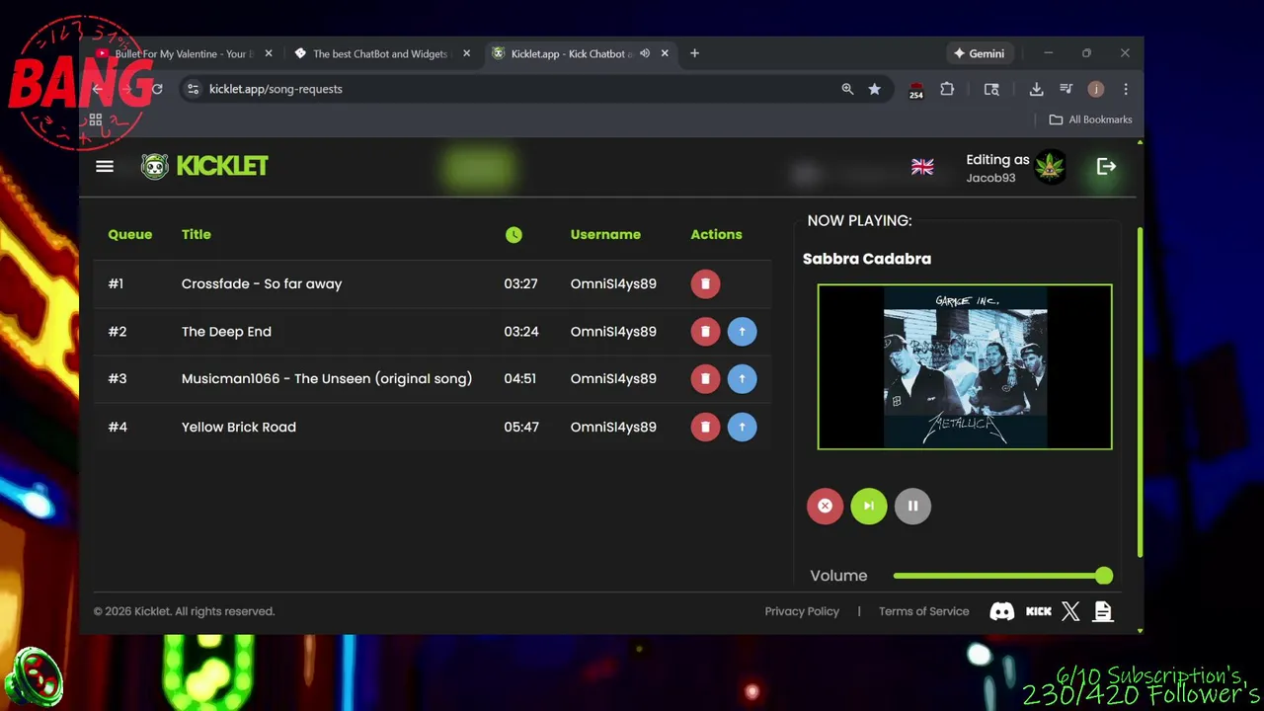The image size is (1264, 711).
Task: Select The Deep End song title
Action: click(x=226, y=332)
